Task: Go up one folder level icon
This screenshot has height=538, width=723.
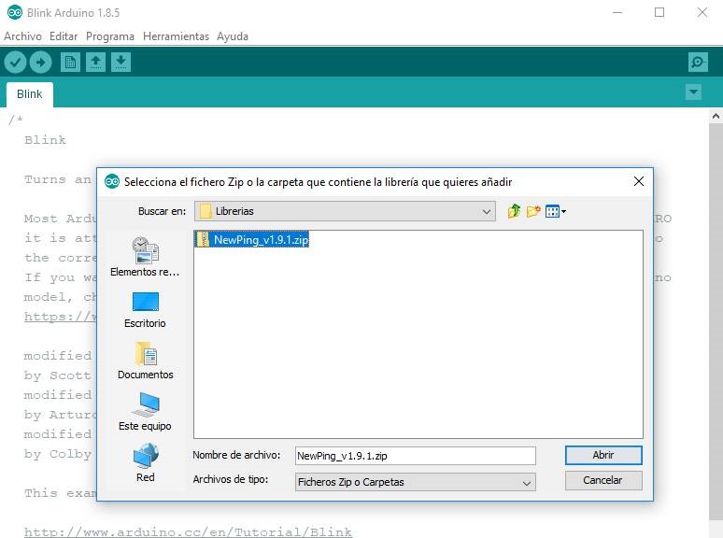Action: click(x=514, y=211)
